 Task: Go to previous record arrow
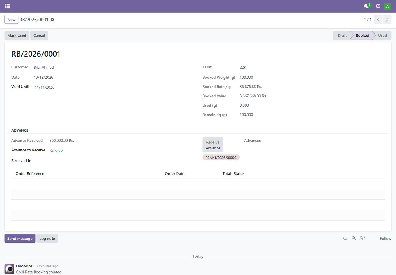(378, 20)
